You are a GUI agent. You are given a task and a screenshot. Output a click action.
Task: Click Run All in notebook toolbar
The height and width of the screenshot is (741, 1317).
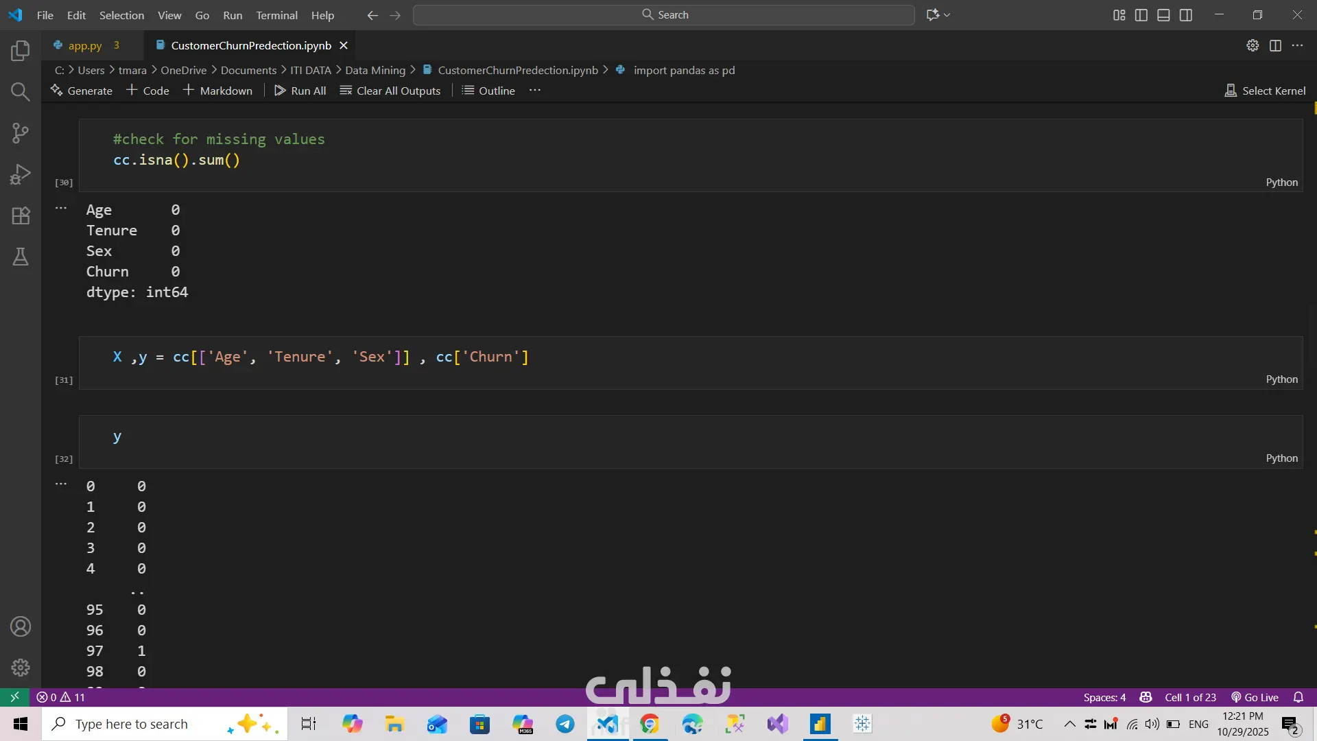pyautogui.click(x=300, y=91)
